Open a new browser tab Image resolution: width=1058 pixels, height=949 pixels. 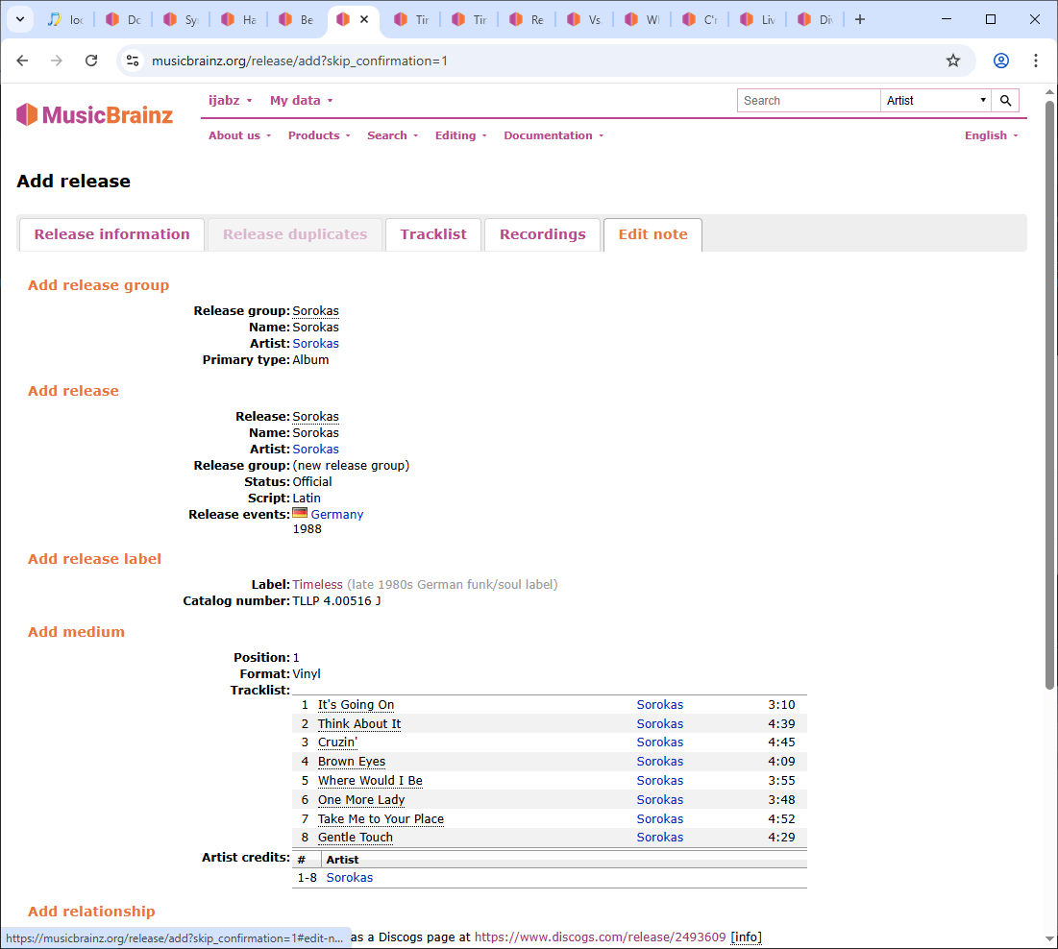click(x=860, y=19)
